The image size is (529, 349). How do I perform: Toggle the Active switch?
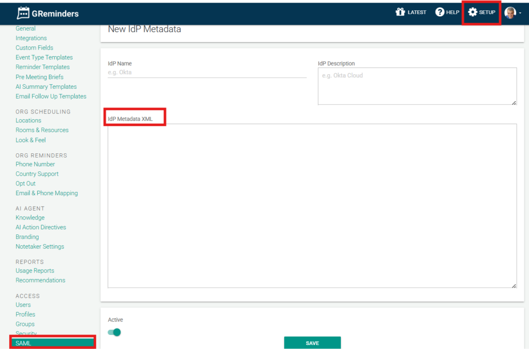point(114,332)
